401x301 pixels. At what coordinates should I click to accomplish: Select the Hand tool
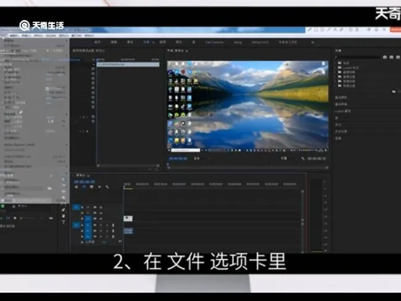tap(64, 216)
